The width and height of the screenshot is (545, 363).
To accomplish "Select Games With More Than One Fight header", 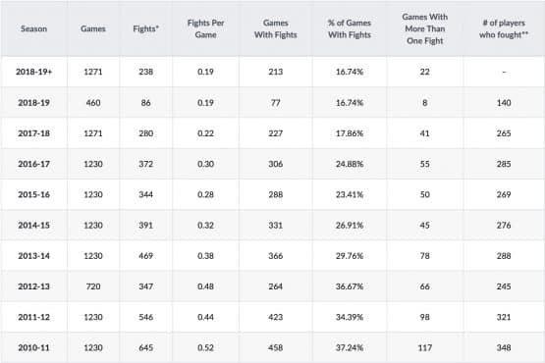I will tap(425, 28).
